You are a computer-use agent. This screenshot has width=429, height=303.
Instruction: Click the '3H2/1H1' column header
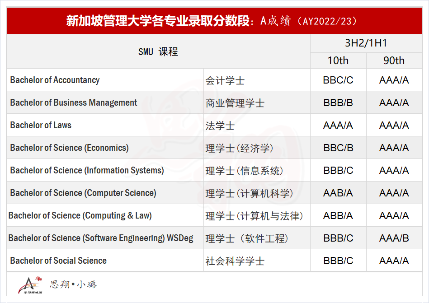366,43
